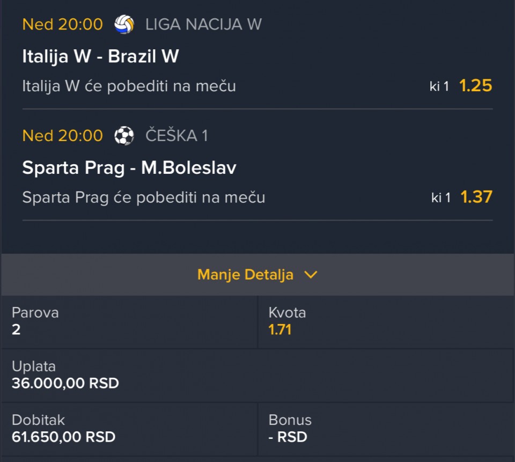Click the Italija W će pobediti tip
Image resolution: width=515 pixels, height=462 pixels.
pyautogui.click(x=129, y=86)
